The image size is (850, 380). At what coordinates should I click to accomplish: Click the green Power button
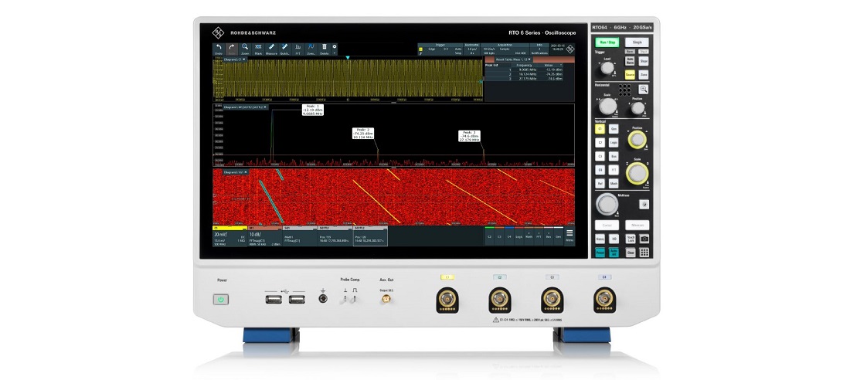point(221,299)
